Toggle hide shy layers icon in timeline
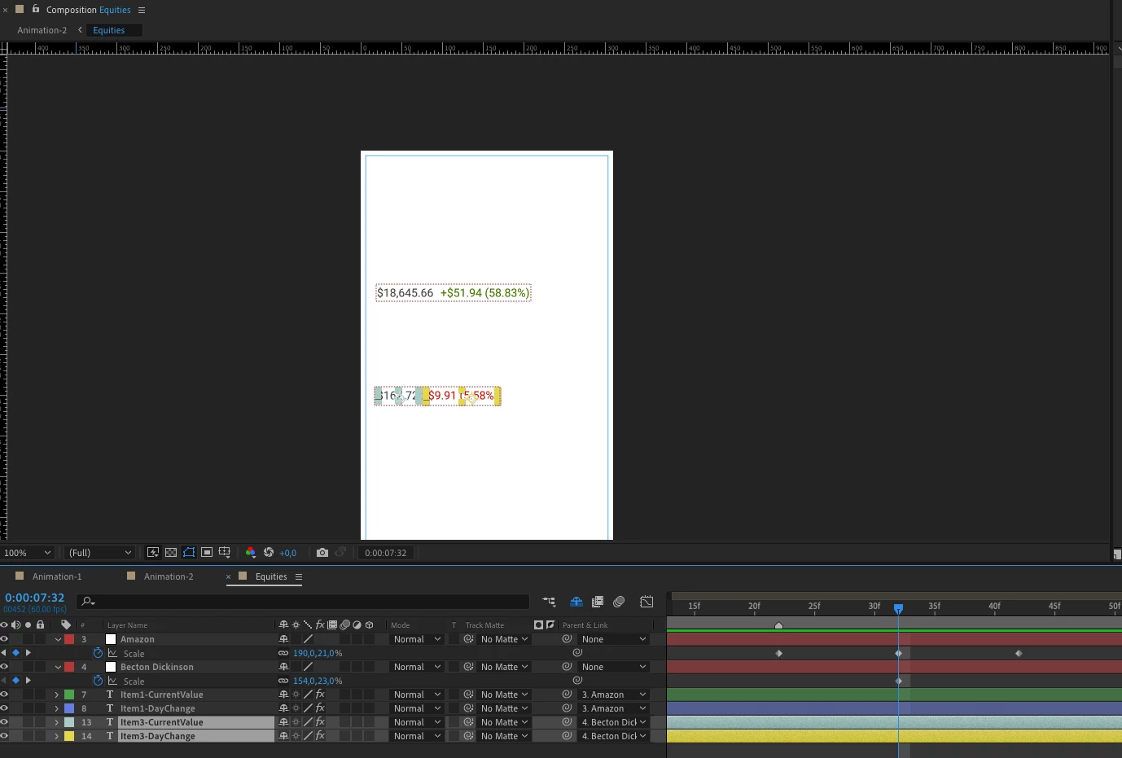 click(x=576, y=602)
